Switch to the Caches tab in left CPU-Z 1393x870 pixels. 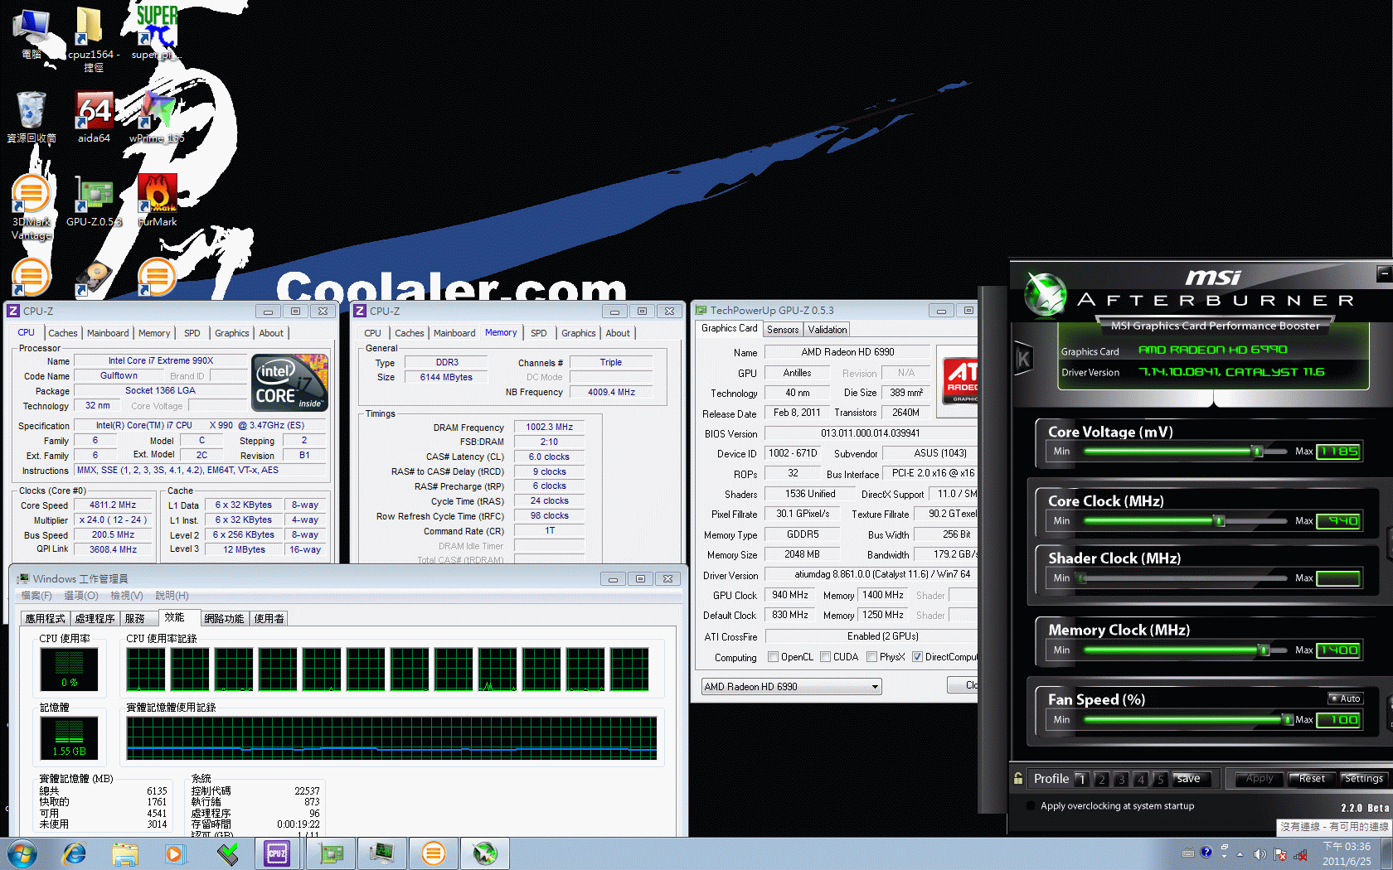[63, 333]
